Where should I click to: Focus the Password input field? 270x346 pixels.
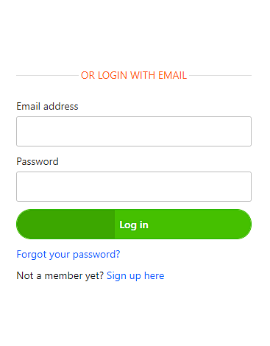(134, 186)
